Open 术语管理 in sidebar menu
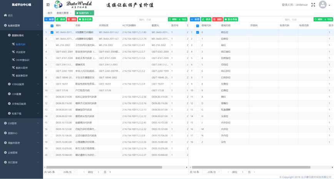 coord(20,52)
